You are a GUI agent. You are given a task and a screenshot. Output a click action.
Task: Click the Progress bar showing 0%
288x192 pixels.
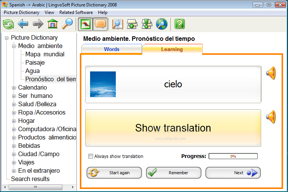coord(233,156)
